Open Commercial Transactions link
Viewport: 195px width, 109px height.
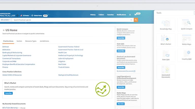(11, 59)
